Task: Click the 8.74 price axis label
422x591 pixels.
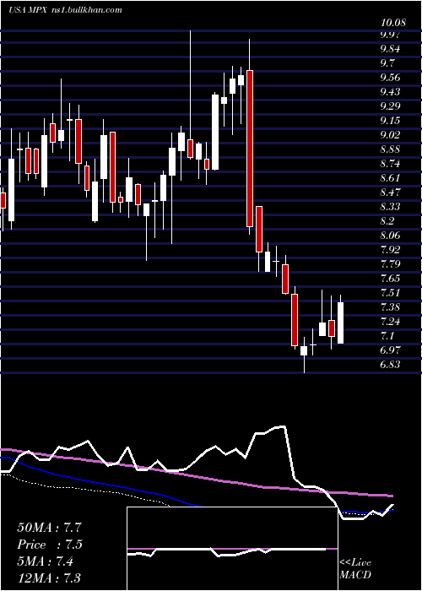Action: (392, 164)
